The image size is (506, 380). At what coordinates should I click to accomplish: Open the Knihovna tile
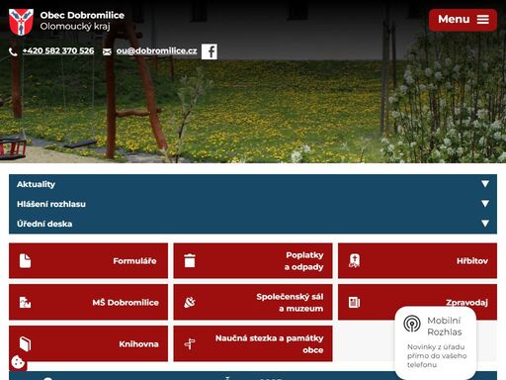pyautogui.click(x=88, y=343)
